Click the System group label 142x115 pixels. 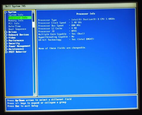tap(12, 12)
